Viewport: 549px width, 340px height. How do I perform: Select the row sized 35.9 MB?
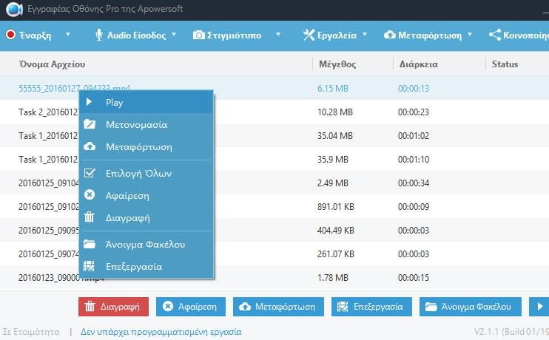point(274,159)
